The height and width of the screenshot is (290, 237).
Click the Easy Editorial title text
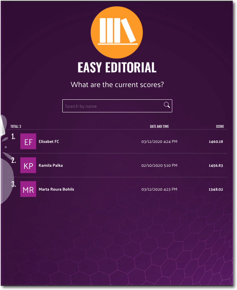(117, 67)
